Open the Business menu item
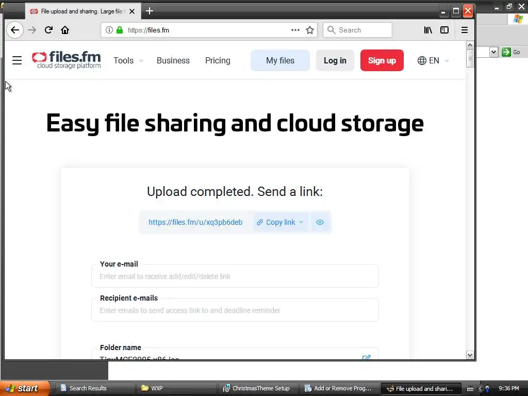Image resolution: width=528 pixels, height=396 pixels. [x=173, y=61]
